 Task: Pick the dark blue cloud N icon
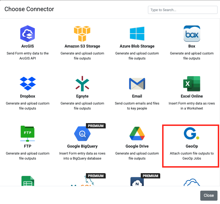137,181
